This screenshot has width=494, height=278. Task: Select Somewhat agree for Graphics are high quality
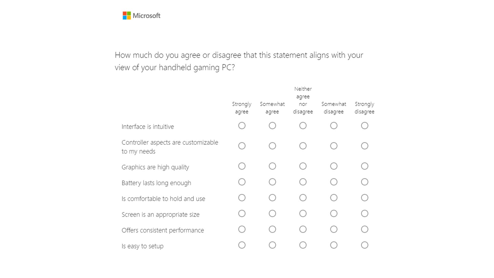point(272,166)
